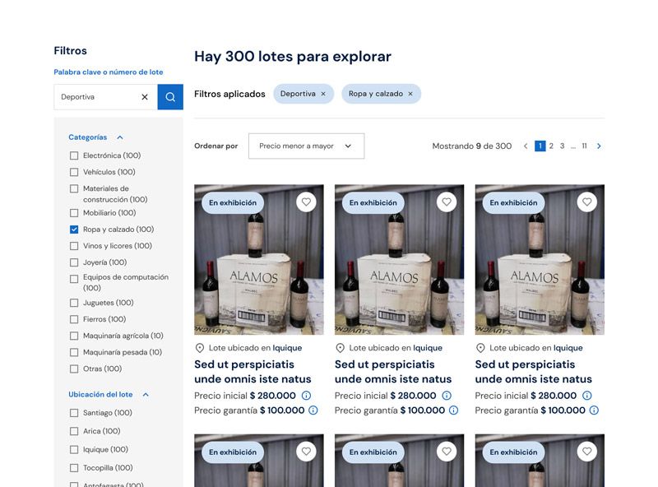Image resolution: width=658 pixels, height=487 pixels.
Task: Open middle top-row lot title link
Action: pos(393,372)
